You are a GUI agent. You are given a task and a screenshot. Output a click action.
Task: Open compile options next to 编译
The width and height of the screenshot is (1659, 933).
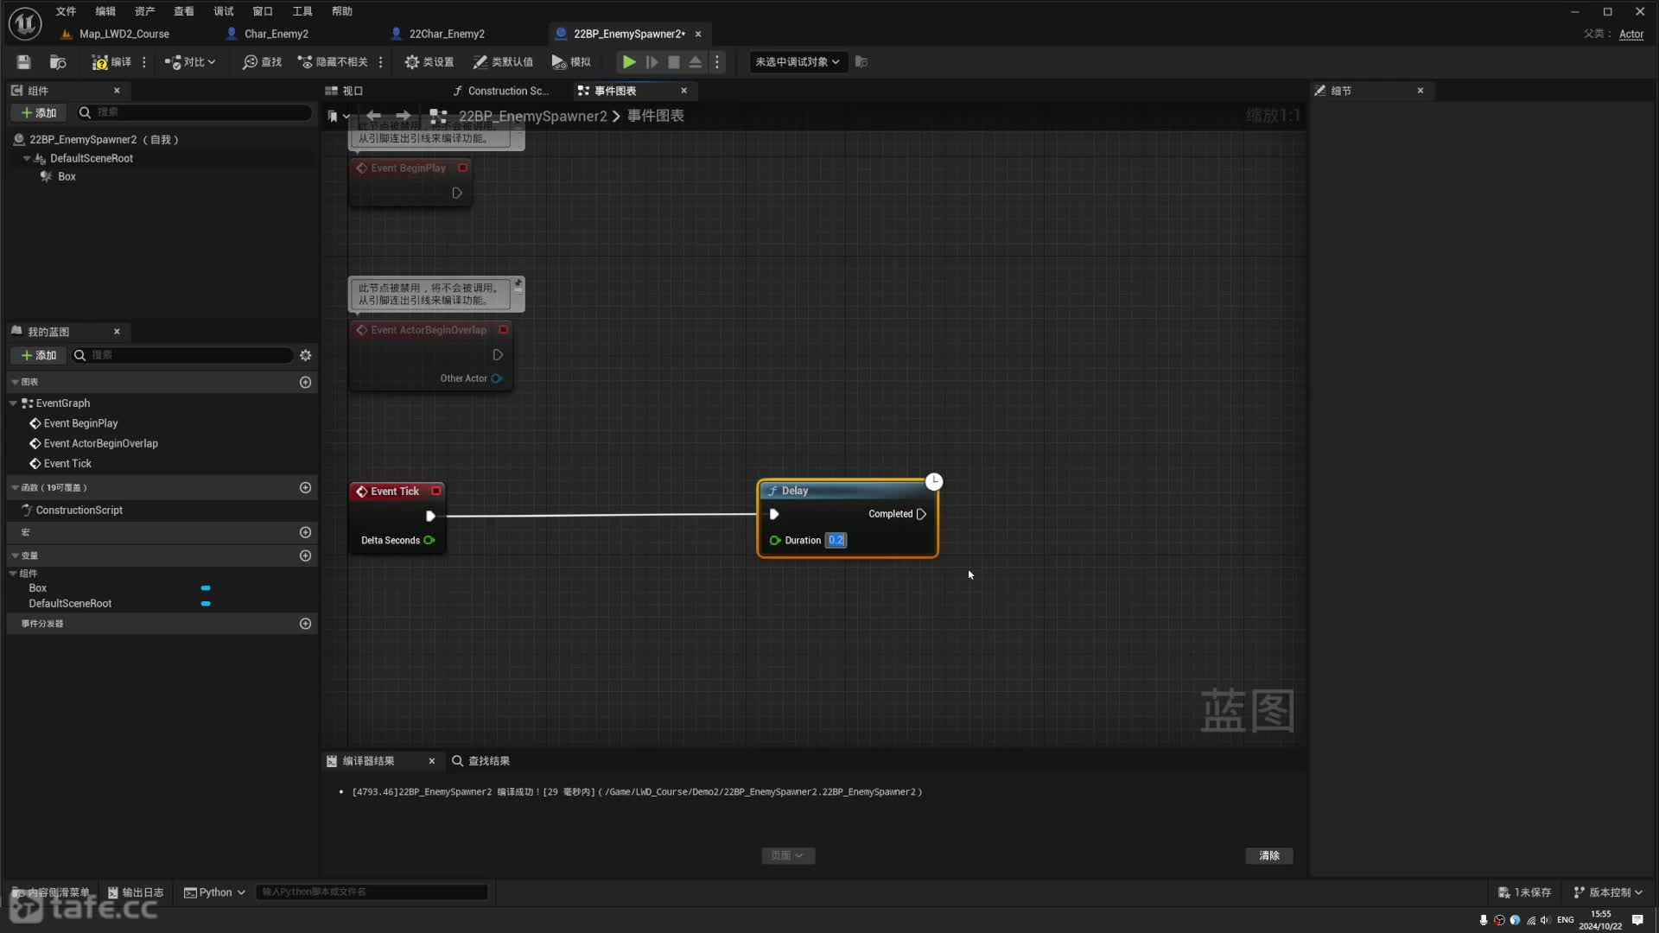coord(144,61)
